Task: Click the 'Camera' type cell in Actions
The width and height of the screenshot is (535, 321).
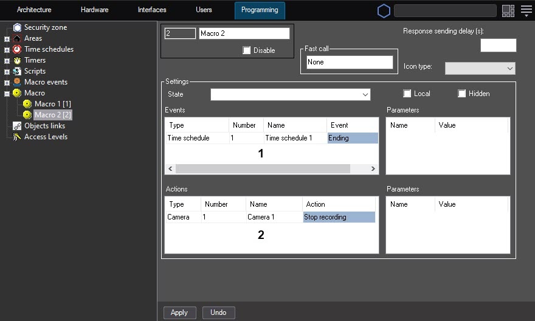Action: pyautogui.click(x=184, y=217)
